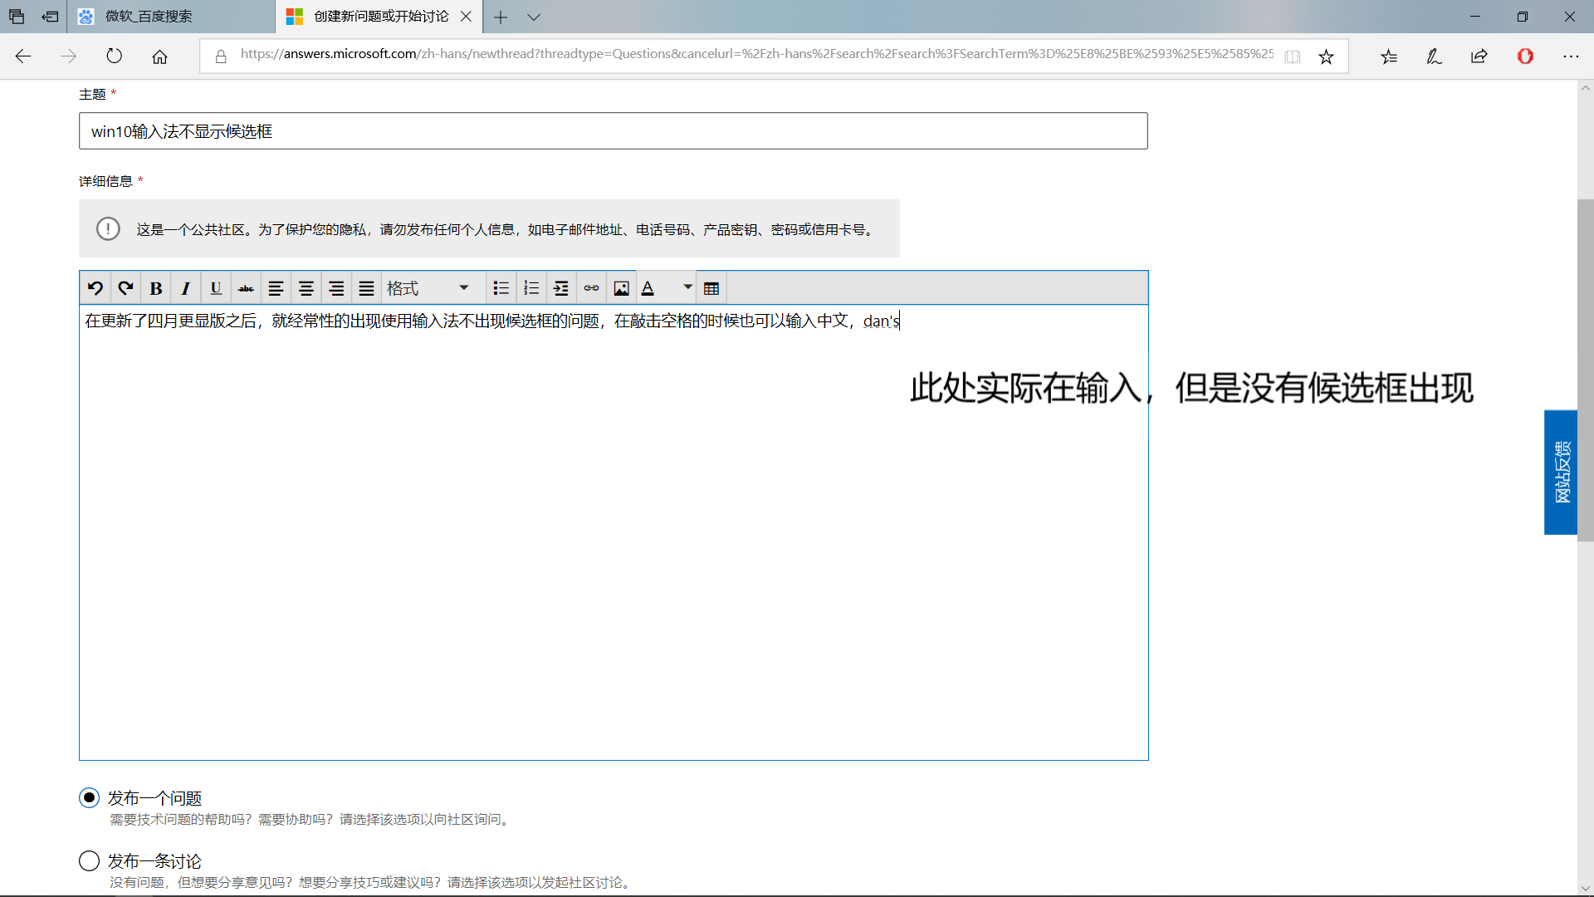Click the 主题 subject input field

[613, 131]
